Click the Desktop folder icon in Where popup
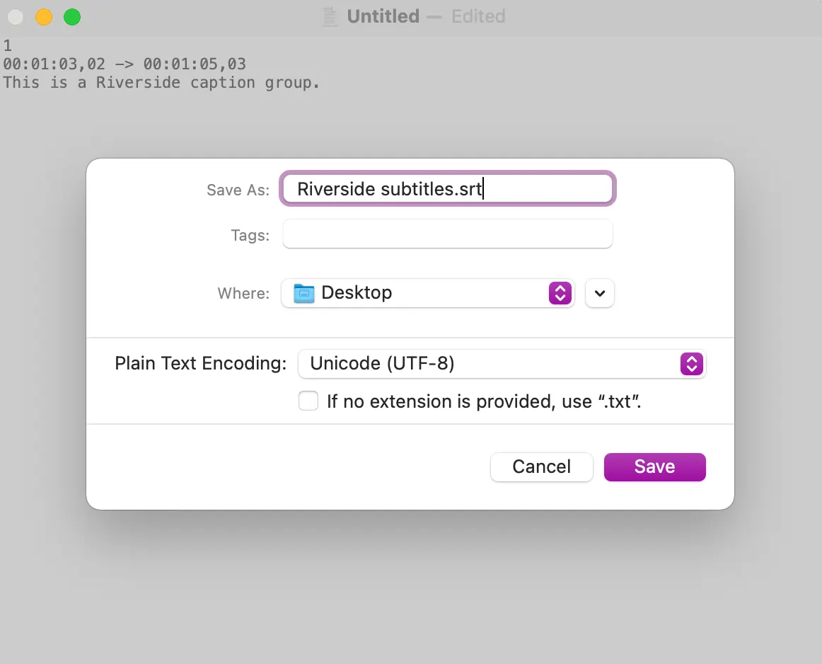822x664 pixels. pos(304,293)
